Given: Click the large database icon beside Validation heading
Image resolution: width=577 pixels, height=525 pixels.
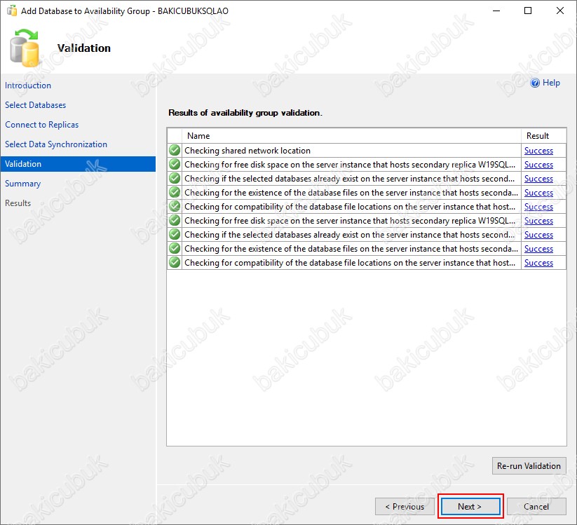Looking at the screenshot, I should 26,48.
